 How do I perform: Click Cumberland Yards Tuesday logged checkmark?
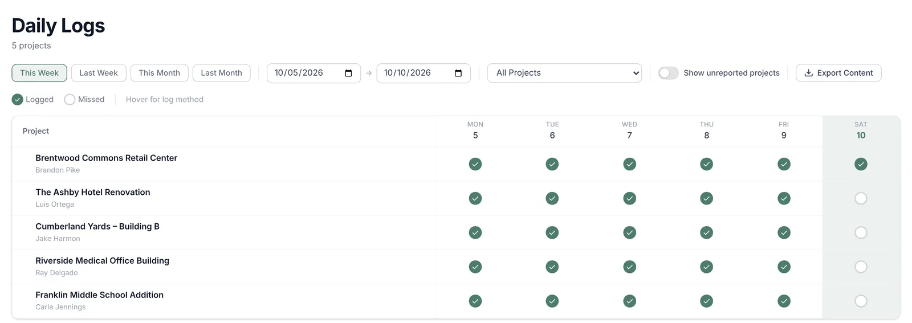click(552, 232)
